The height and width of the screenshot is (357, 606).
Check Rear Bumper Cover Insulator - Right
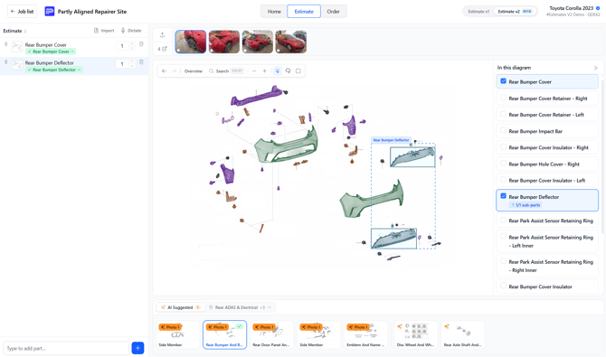503,146
